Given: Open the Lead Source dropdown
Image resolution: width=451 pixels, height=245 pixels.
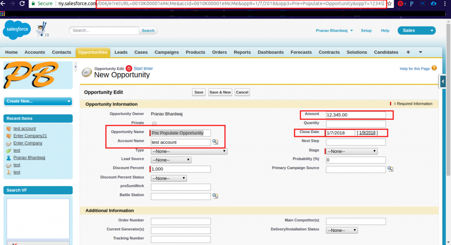Looking at the screenshot, I should pos(171,160).
